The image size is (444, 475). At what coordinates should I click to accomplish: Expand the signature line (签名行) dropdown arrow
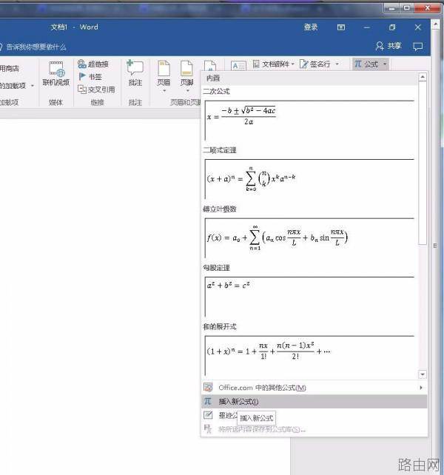[x=337, y=64]
